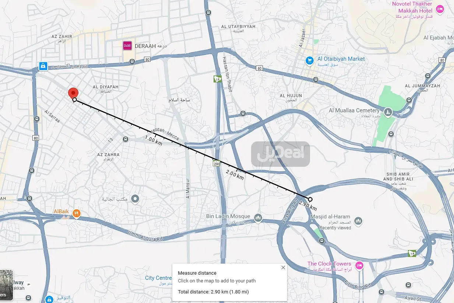Click the blue shopping bag icon on Route 80
The image size is (454, 303).
coord(43,66)
